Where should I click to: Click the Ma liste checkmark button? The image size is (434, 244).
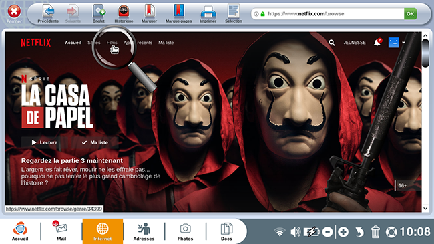pos(95,142)
